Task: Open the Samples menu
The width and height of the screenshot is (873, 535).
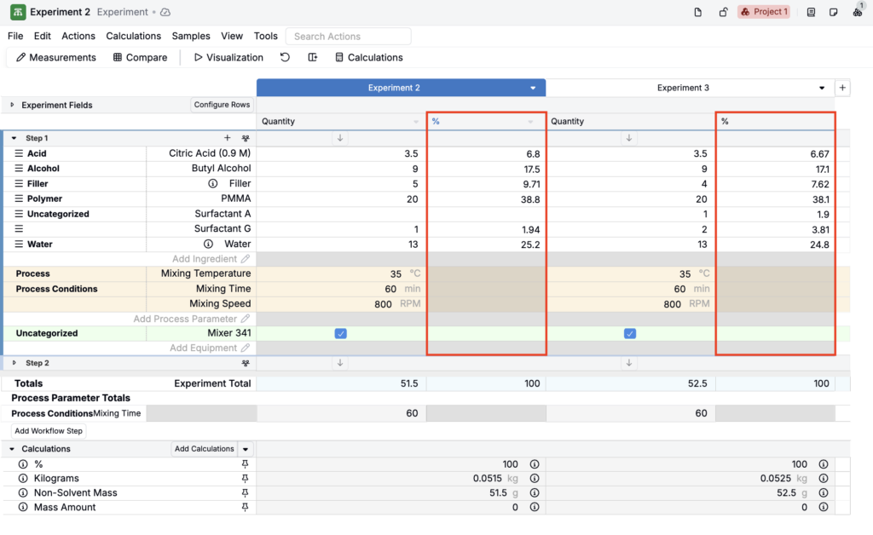Action: [x=191, y=36]
